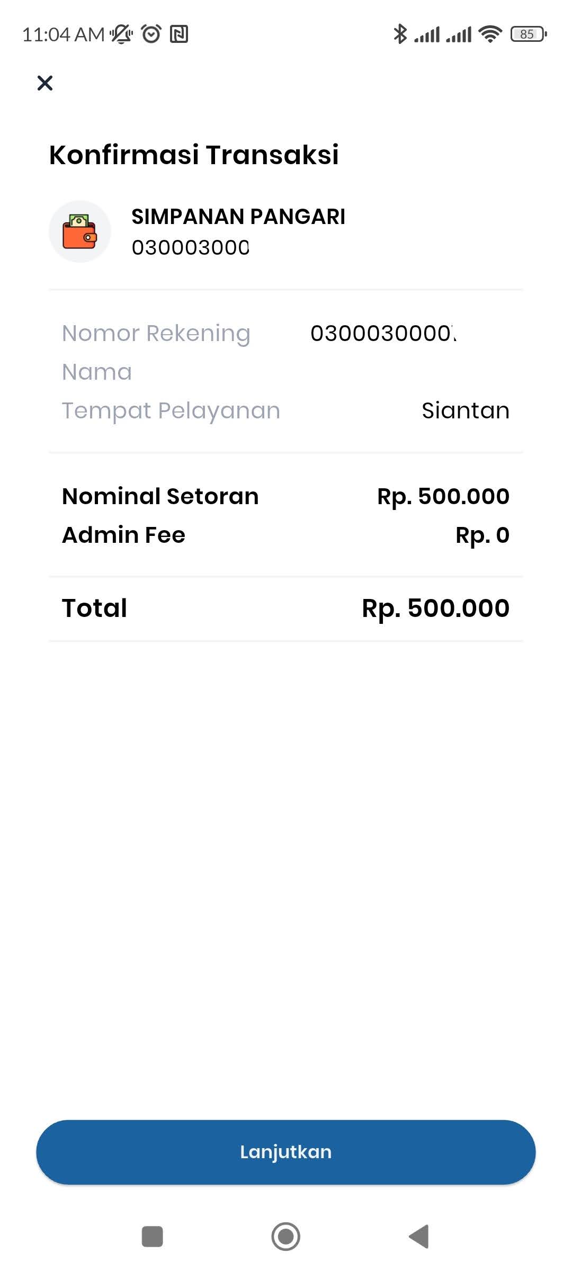This screenshot has height=1271, width=572.
Task: Tap the Android home circle button
Action: point(286,1237)
